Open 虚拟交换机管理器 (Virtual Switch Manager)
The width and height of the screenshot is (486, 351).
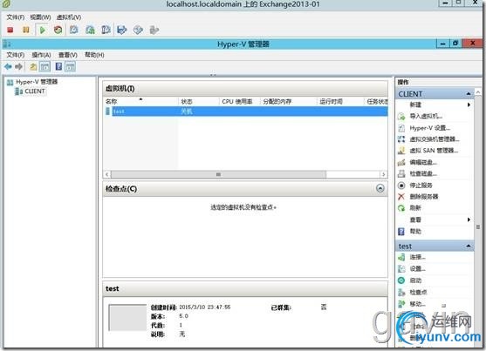[435, 139]
